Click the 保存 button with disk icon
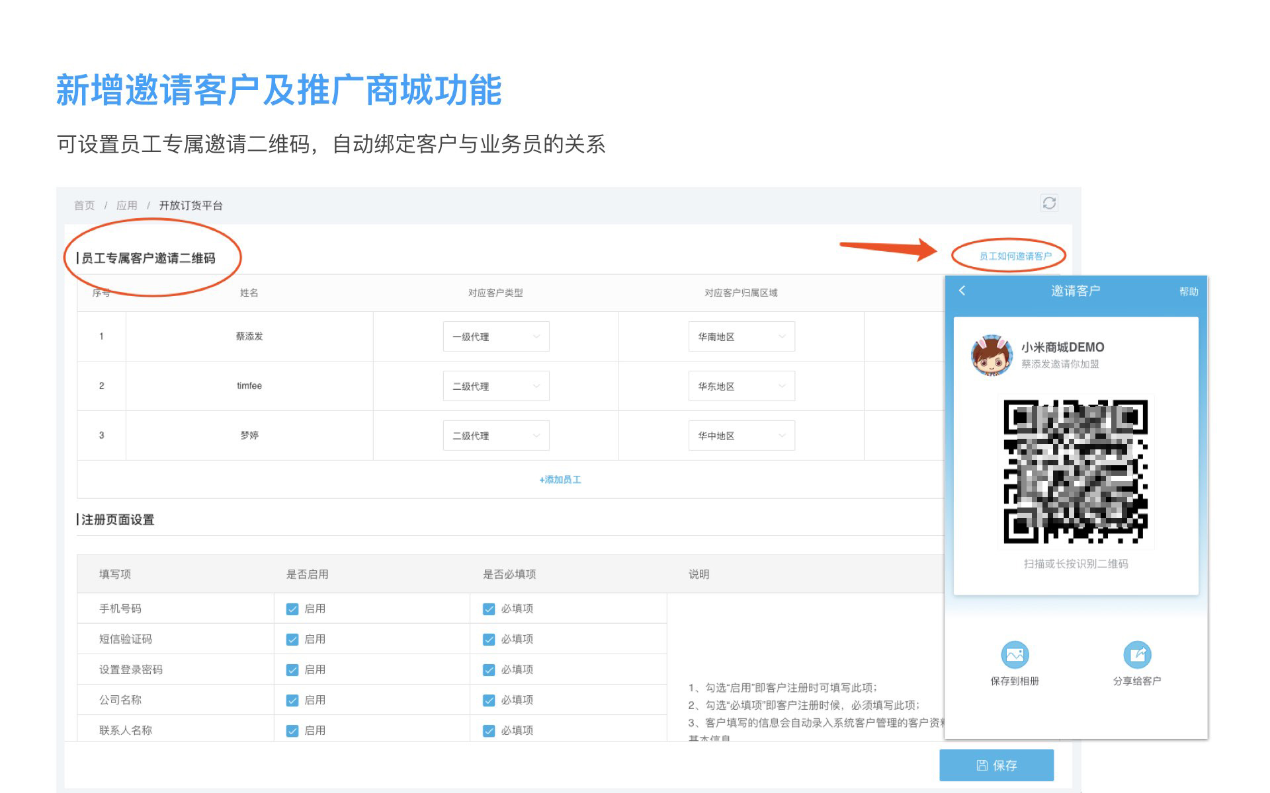Image resolution: width=1270 pixels, height=793 pixels. pos(996,765)
